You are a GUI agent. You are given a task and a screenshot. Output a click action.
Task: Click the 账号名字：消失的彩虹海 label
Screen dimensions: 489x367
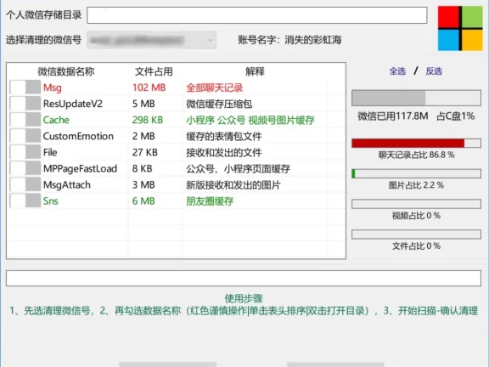coord(289,40)
